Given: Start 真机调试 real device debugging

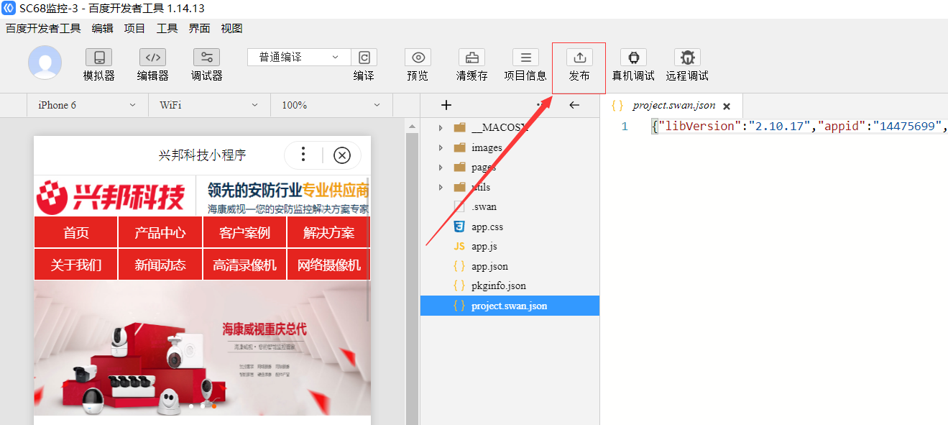Looking at the screenshot, I should pos(633,58).
